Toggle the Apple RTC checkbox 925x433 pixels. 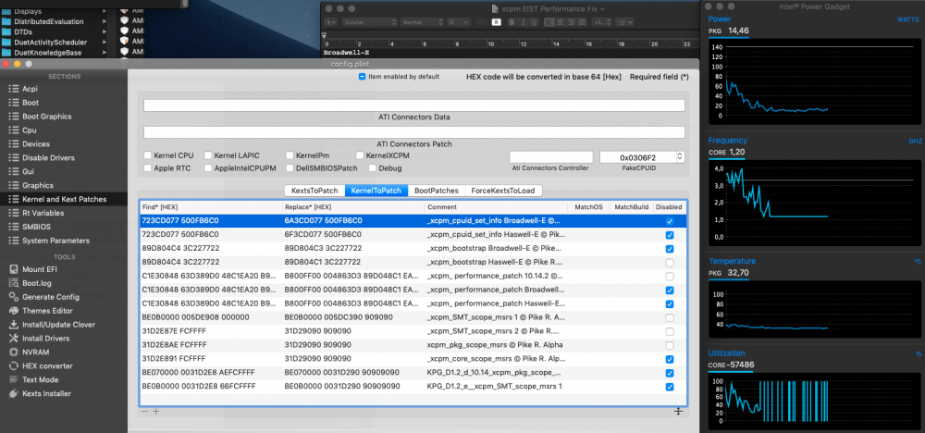(x=148, y=168)
